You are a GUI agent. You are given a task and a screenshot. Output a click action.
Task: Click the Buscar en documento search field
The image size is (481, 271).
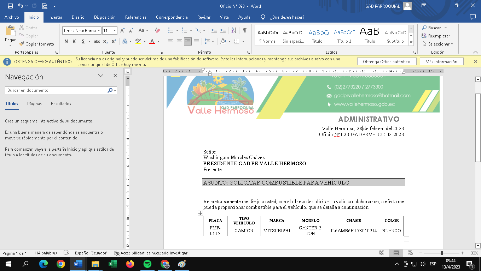pyautogui.click(x=57, y=90)
